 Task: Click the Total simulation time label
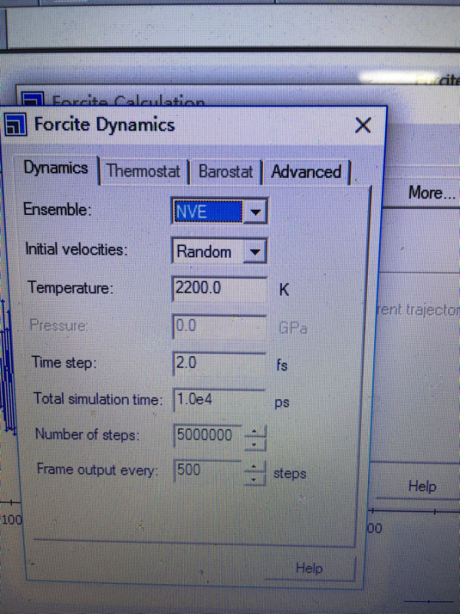(x=97, y=399)
